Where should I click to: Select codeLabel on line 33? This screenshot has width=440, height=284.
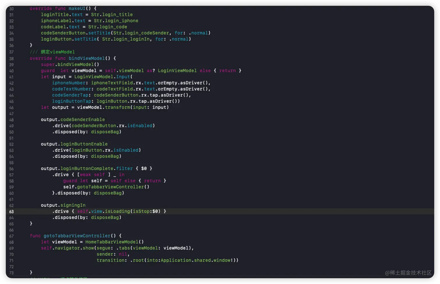(x=54, y=27)
